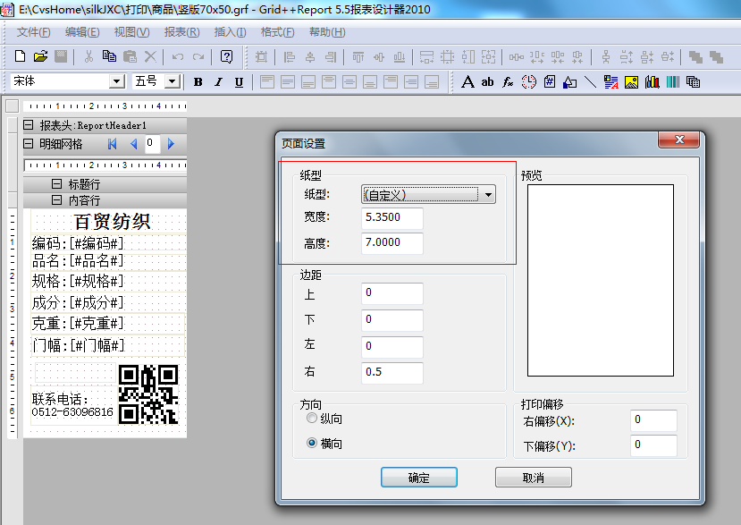The height and width of the screenshot is (525, 741).
Task: Click the 下 bottom margin field
Action: [392, 320]
